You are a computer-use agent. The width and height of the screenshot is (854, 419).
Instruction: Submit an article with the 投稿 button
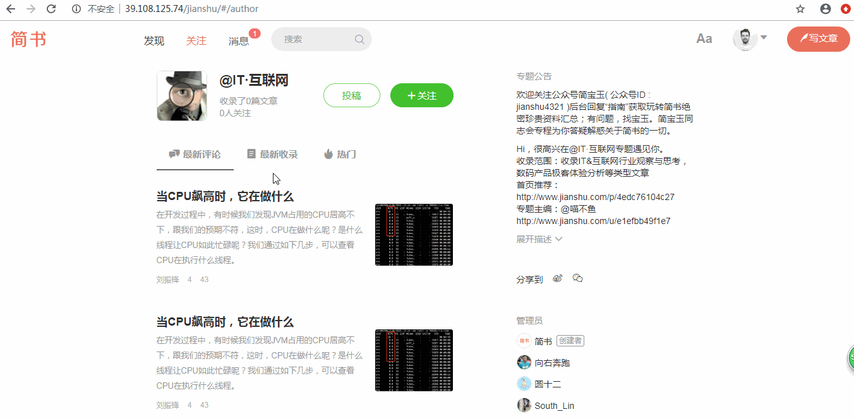[x=352, y=95]
